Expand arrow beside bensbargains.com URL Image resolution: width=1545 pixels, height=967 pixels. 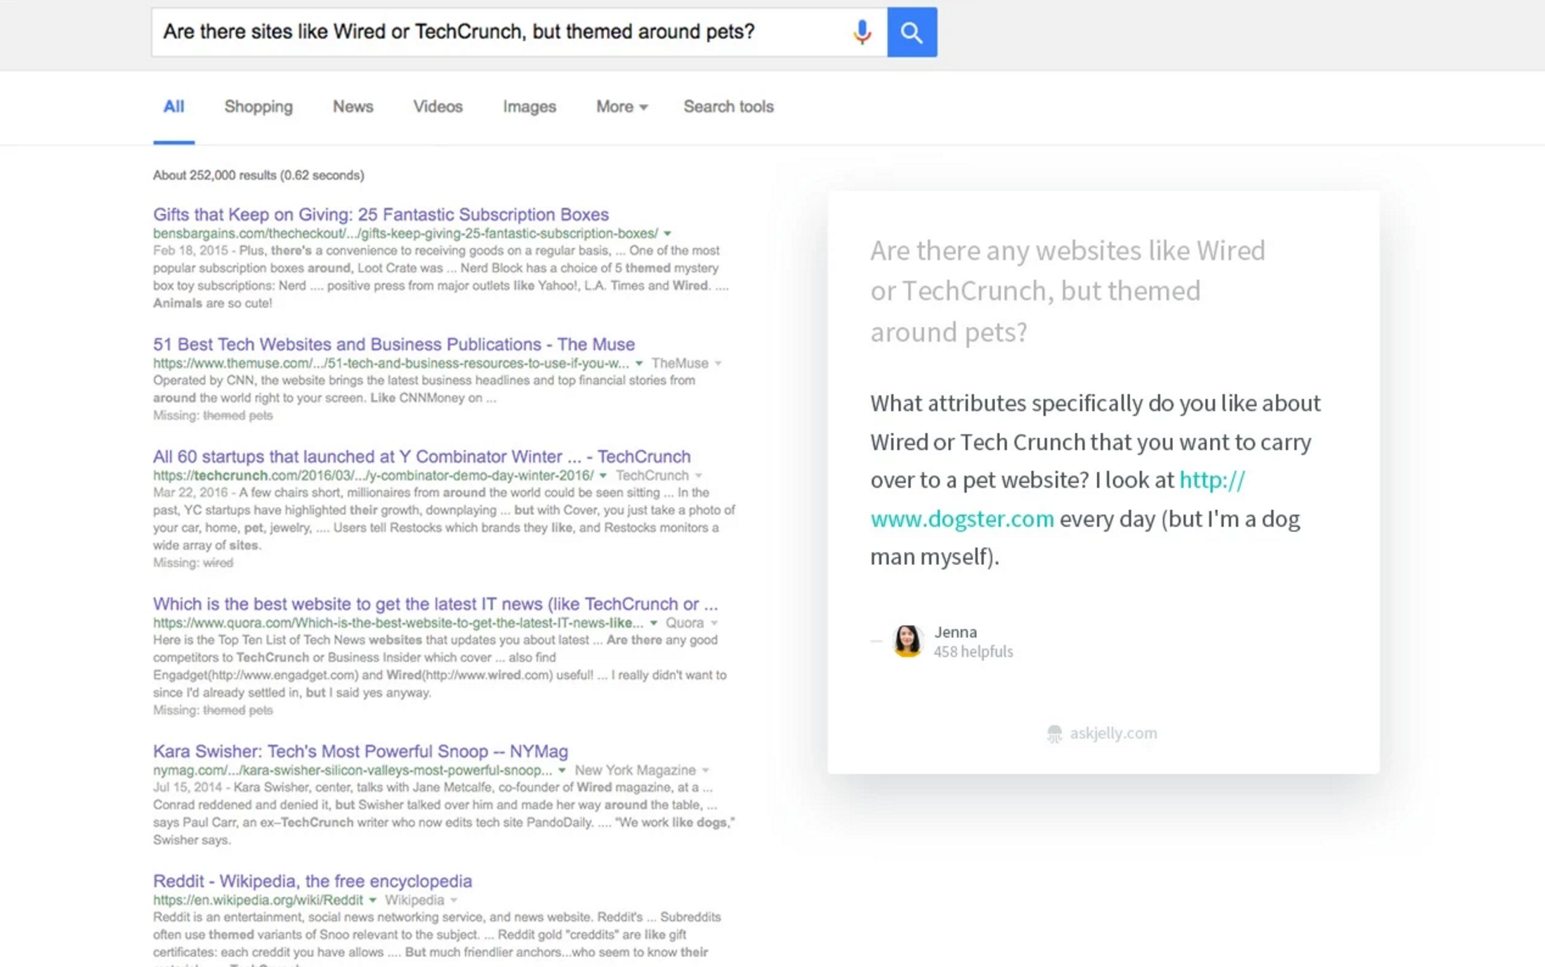667,234
